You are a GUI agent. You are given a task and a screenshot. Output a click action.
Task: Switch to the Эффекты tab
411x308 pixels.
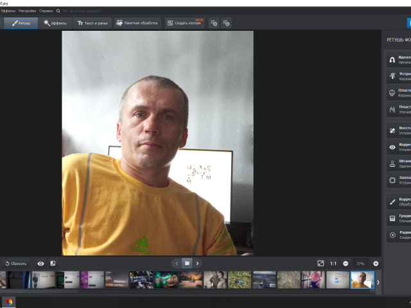pyautogui.click(x=55, y=23)
